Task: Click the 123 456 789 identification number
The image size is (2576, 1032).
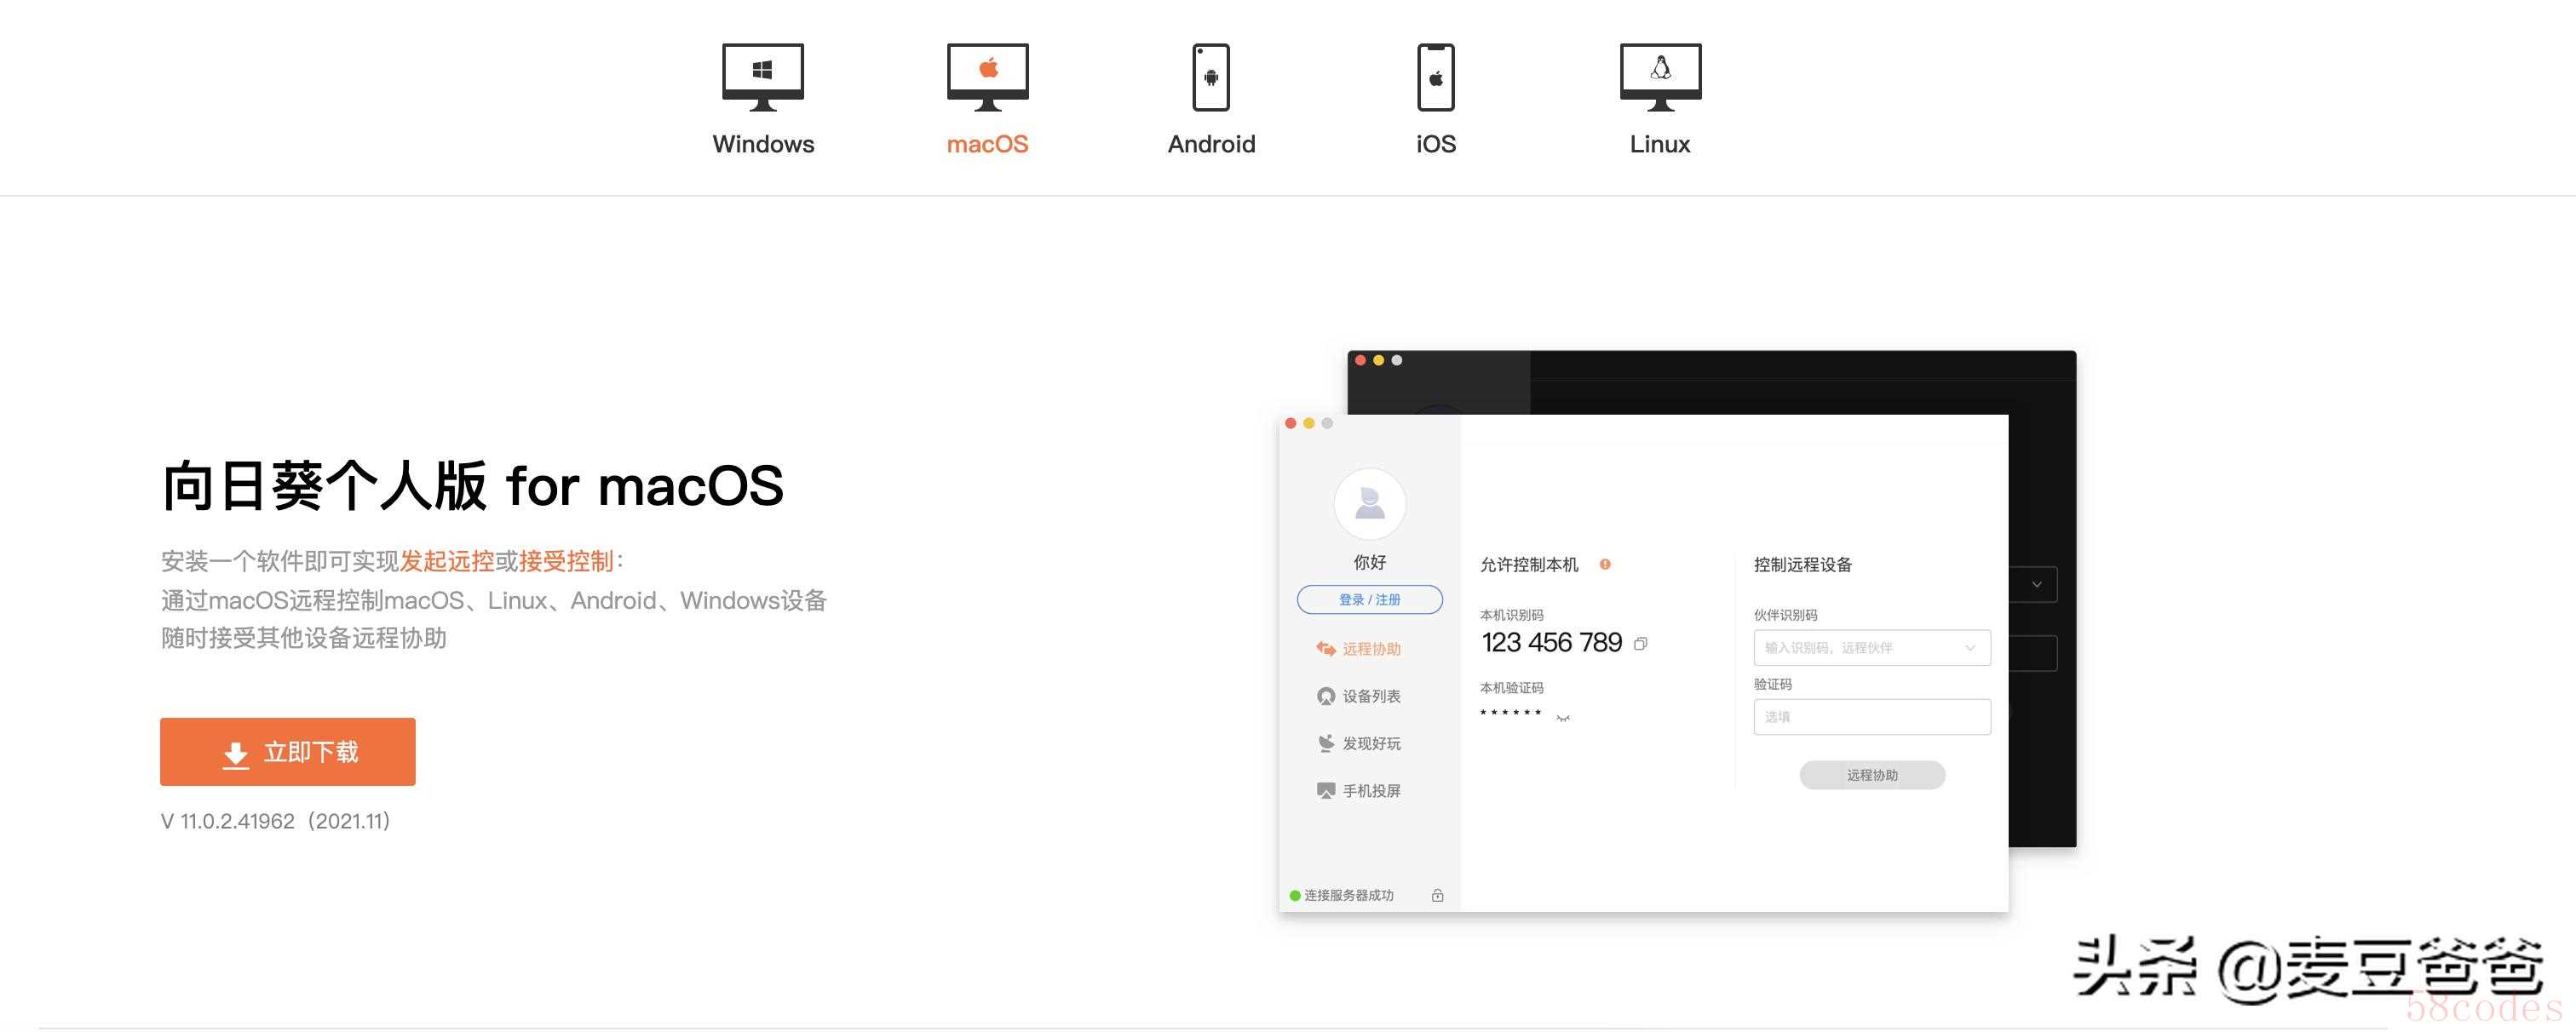Action: [1551, 642]
